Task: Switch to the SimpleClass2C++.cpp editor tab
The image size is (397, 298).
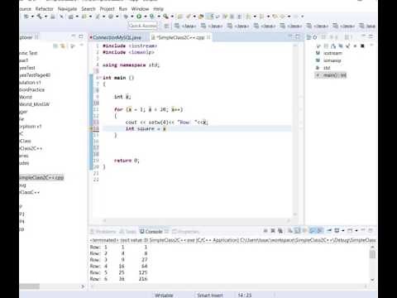Action: coord(180,37)
